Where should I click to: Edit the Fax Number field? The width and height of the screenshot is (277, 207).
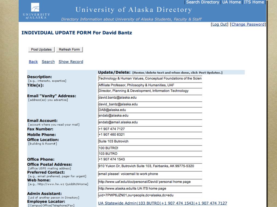pyautogui.click(x=150, y=129)
